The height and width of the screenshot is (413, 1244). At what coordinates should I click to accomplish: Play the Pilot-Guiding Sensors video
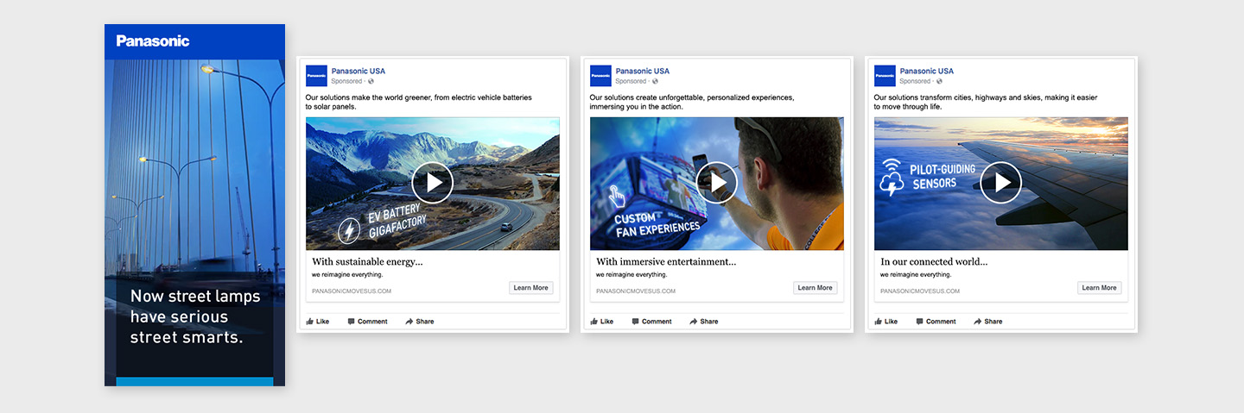tap(1001, 183)
